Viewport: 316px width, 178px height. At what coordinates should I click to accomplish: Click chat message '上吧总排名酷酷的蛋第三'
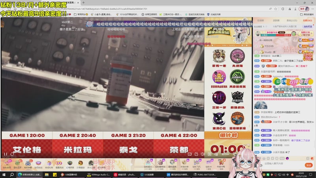(288, 112)
